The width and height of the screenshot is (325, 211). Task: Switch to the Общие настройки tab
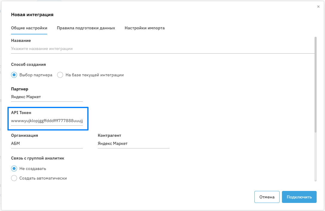(29, 28)
